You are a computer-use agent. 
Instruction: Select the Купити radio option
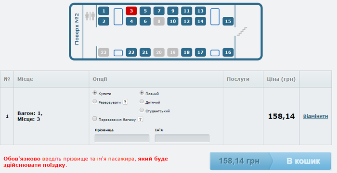click(94, 93)
